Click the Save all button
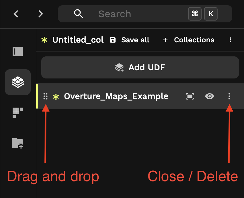 click(x=129, y=40)
